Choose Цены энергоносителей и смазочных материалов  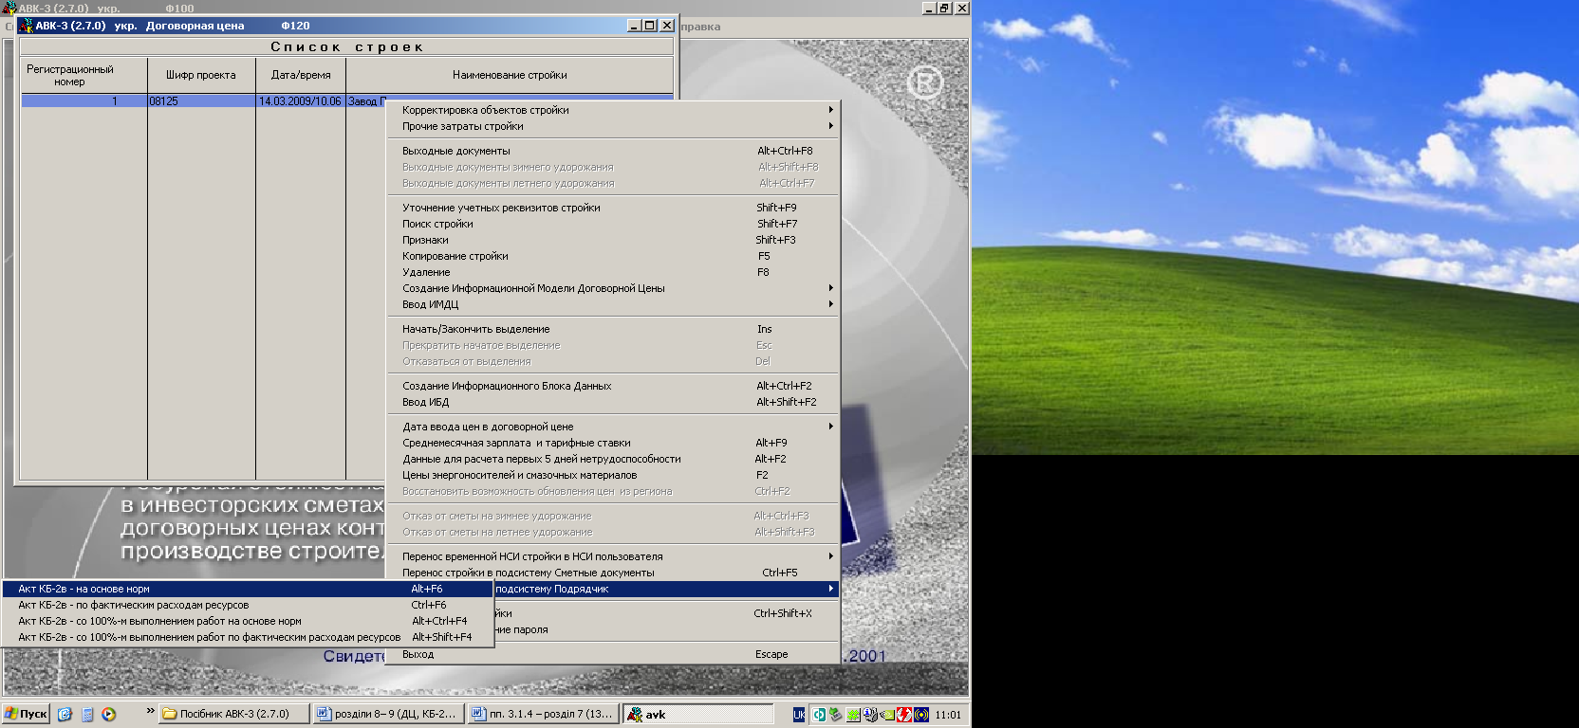point(613,475)
